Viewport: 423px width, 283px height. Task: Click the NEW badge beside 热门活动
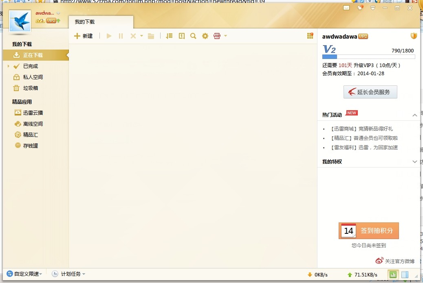click(352, 113)
